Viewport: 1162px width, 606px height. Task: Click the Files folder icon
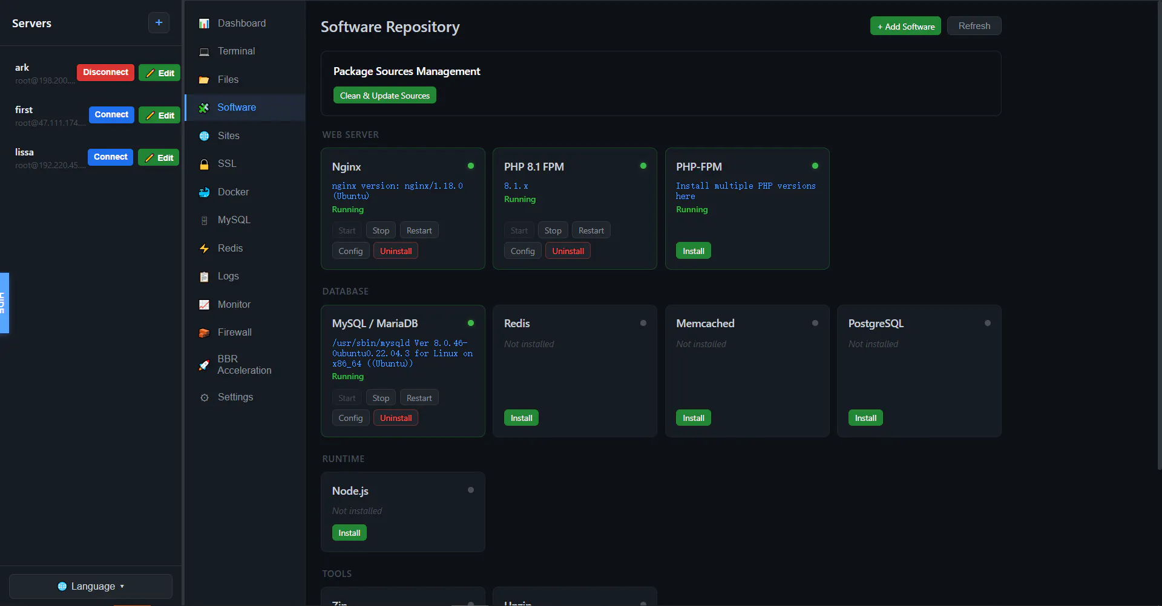pos(205,80)
